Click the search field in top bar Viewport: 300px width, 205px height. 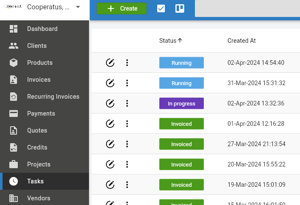click(x=247, y=8)
